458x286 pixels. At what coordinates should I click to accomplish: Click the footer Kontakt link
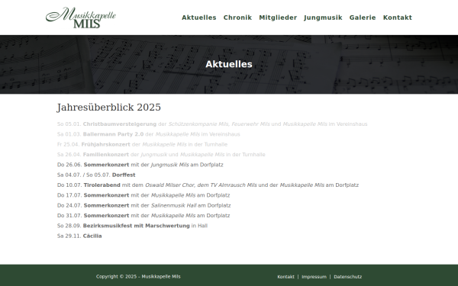click(285, 277)
